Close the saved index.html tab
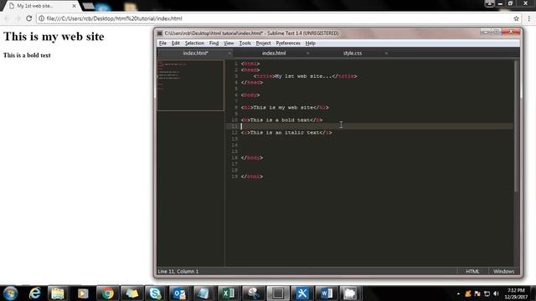The height and width of the screenshot is (301, 536). tap(307, 54)
